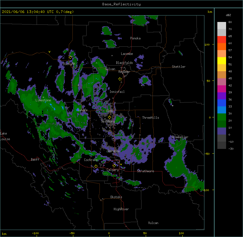Select the Lake Louise label

tap(5, 136)
